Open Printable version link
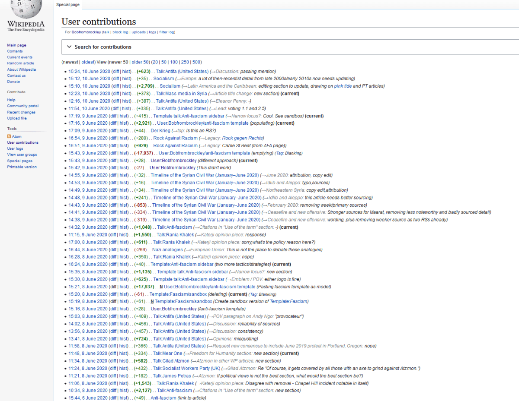The width and height of the screenshot is (519, 401). tap(22, 167)
